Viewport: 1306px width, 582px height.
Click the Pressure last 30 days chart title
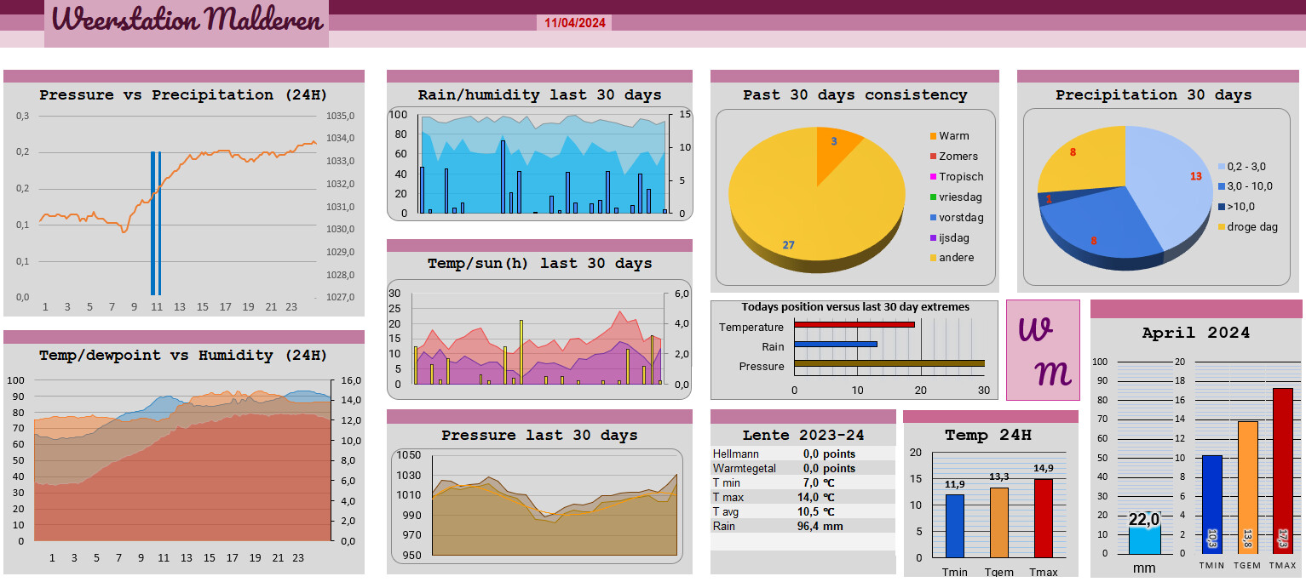[x=539, y=435]
